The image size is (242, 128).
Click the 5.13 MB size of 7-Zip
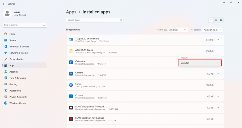209,40
